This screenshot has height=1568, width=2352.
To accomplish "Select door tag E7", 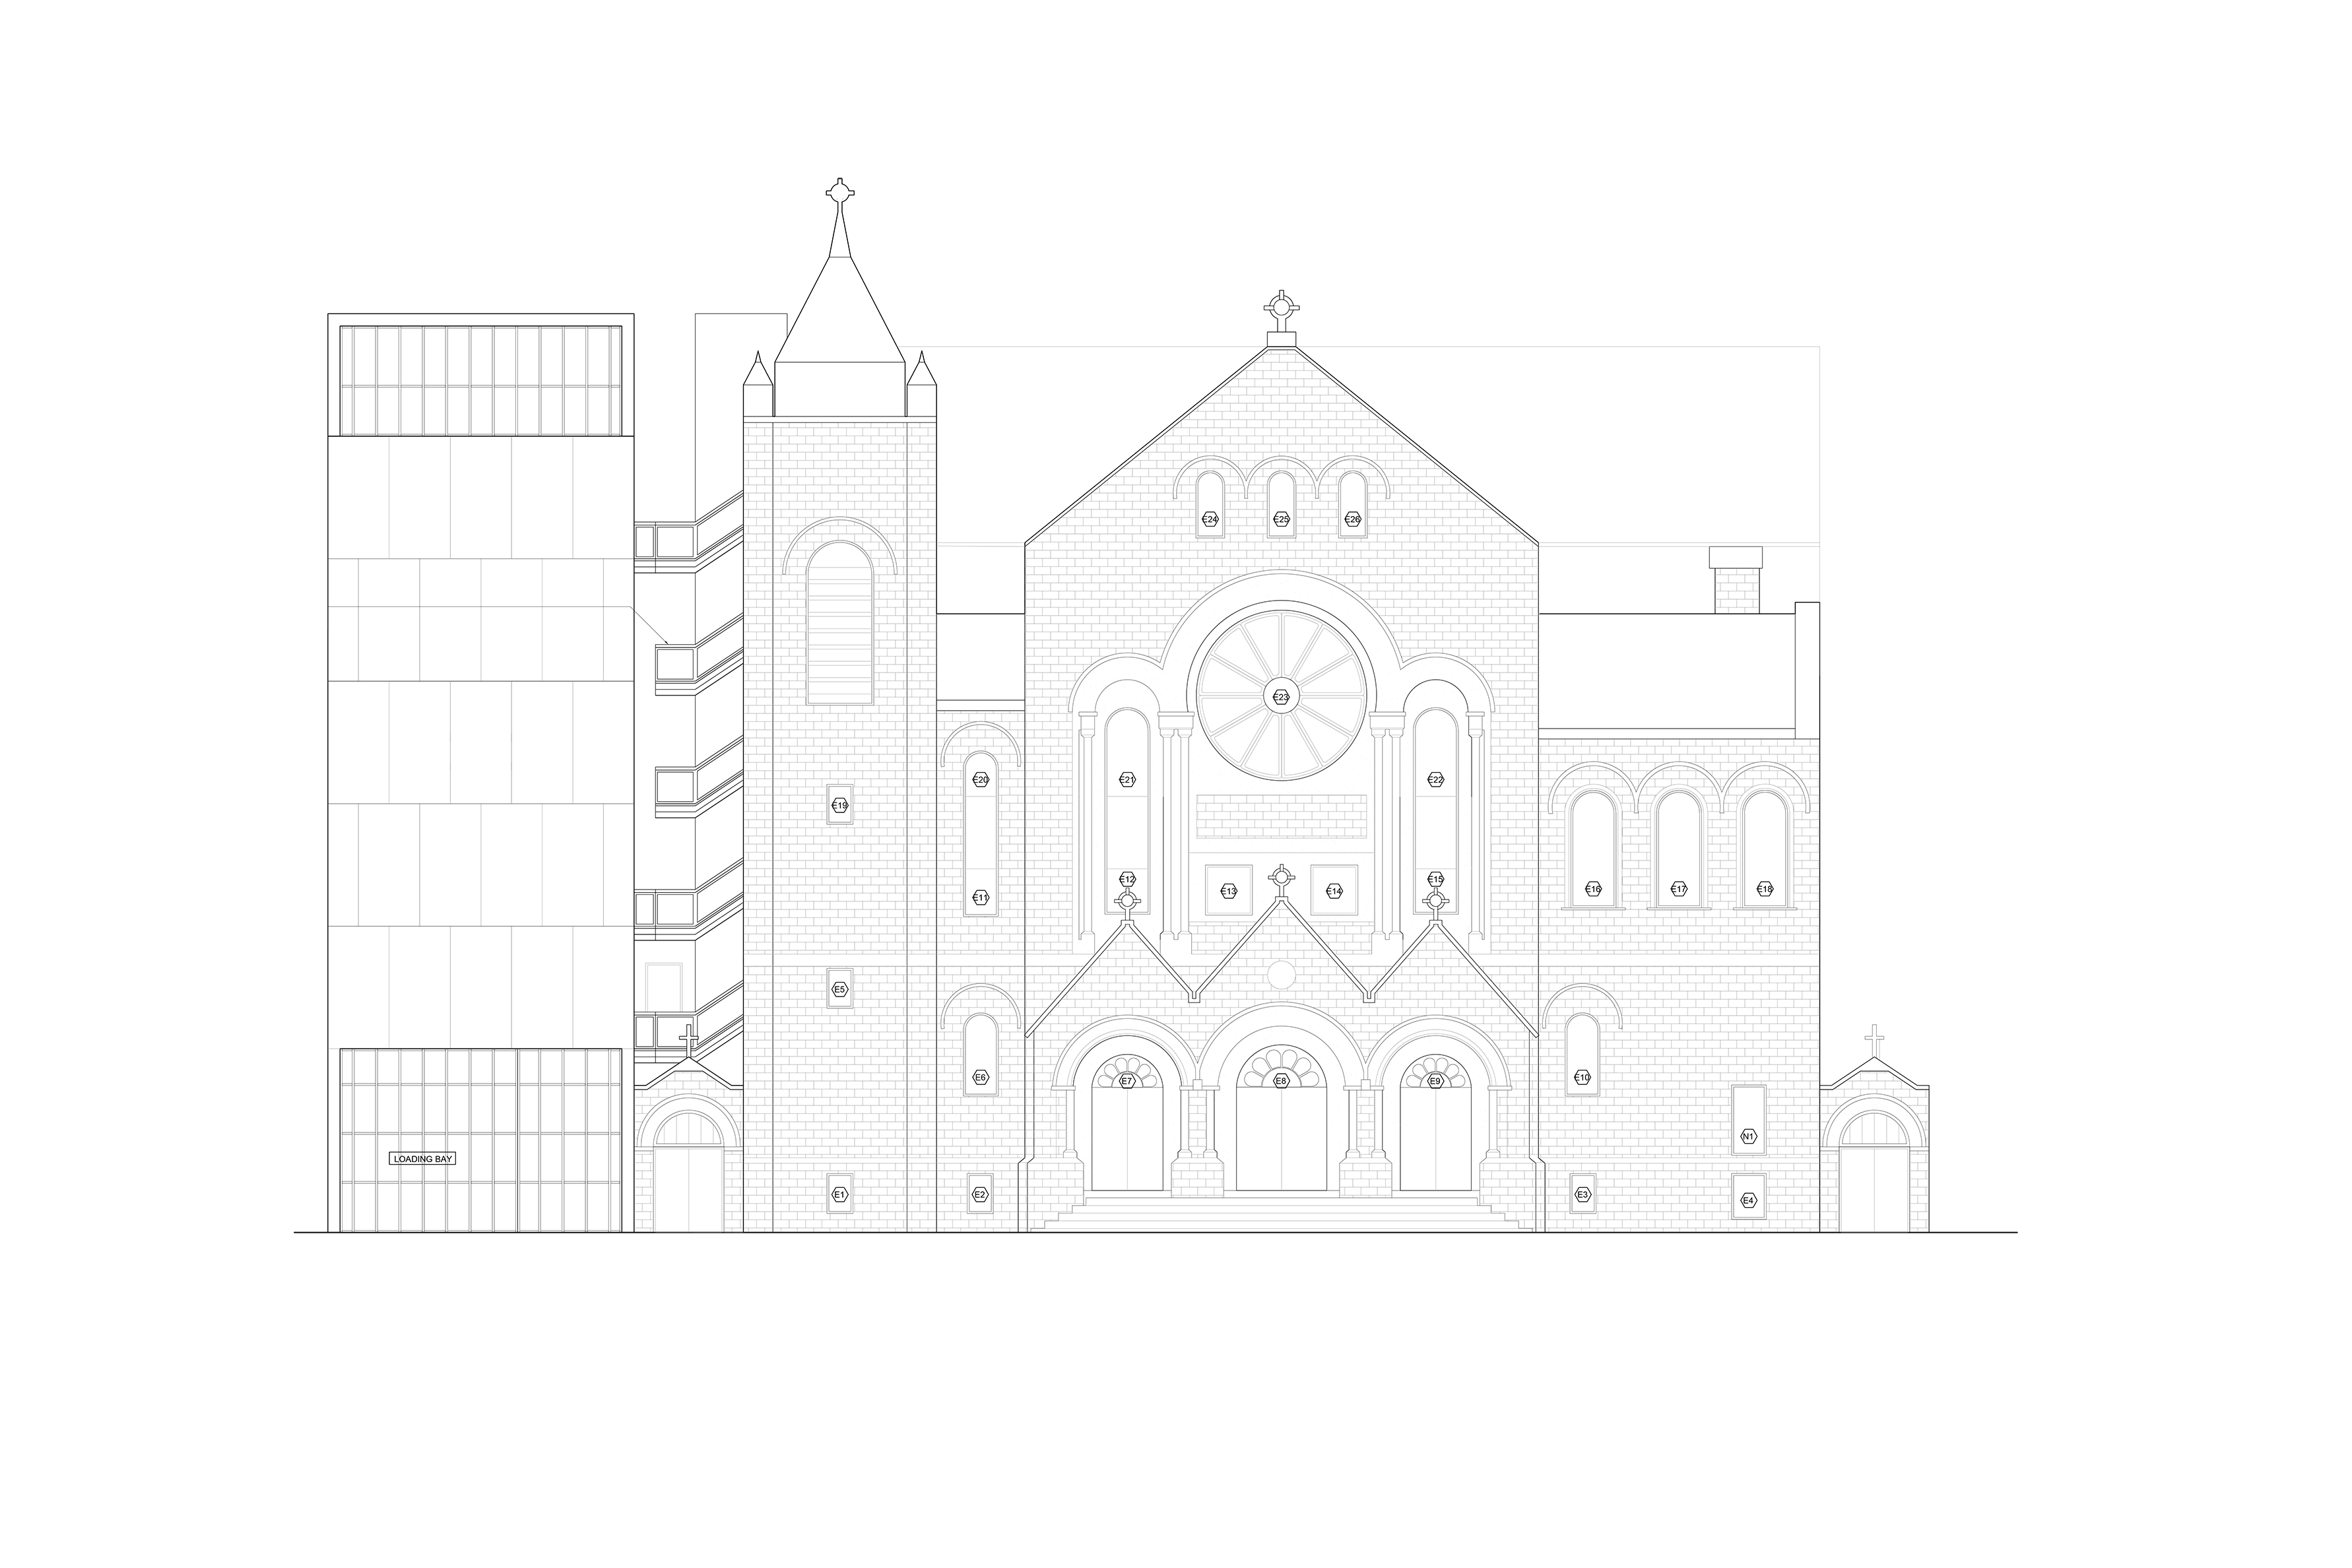I will click(1127, 1081).
